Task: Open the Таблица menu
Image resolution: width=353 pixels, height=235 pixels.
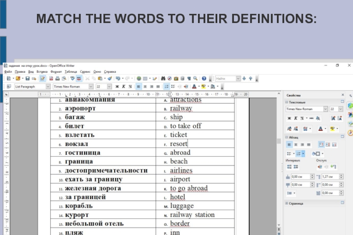Action: coord(71,71)
